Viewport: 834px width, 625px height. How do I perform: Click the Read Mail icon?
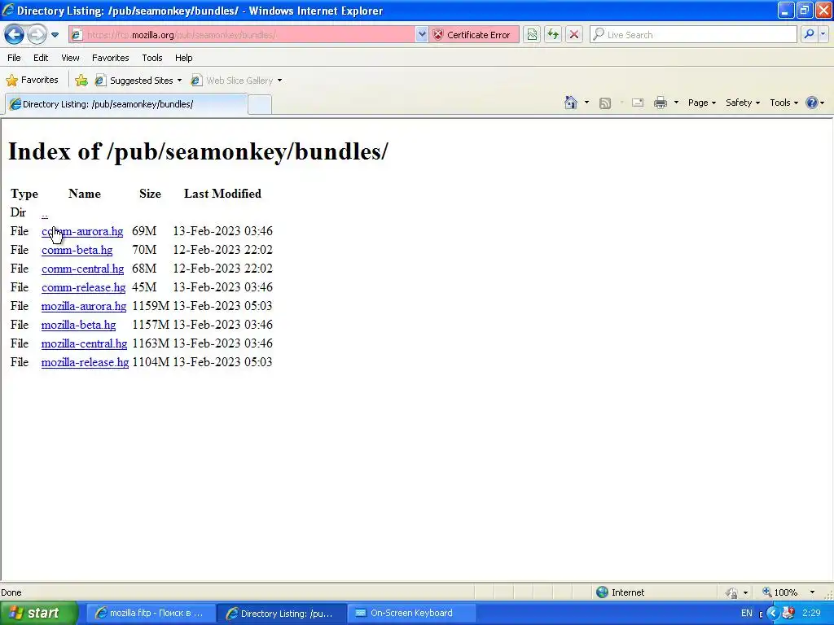[638, 103]
